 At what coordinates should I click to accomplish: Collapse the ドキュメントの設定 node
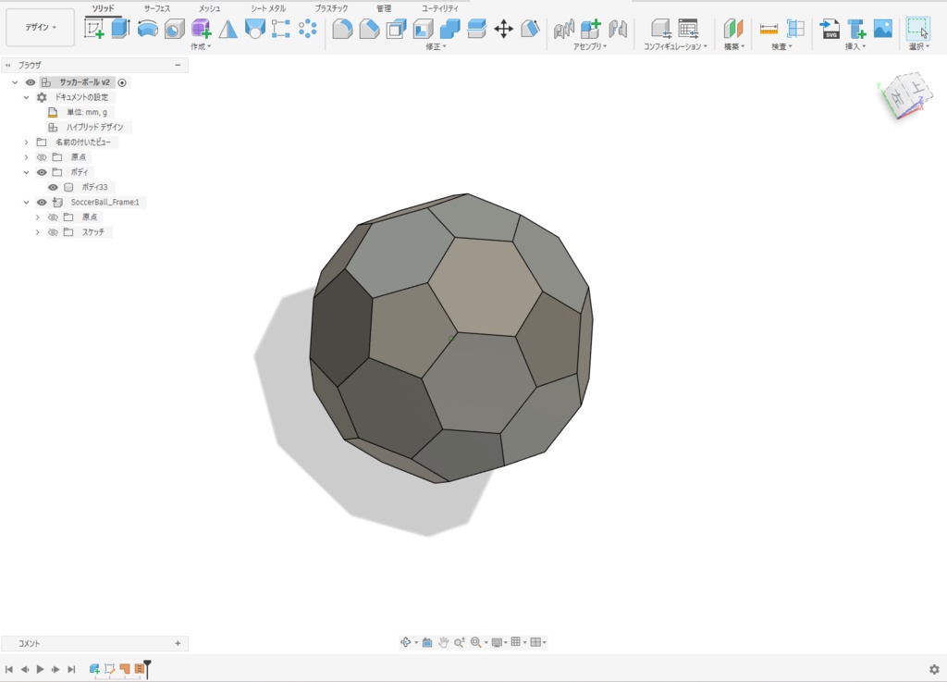[25, 96]
